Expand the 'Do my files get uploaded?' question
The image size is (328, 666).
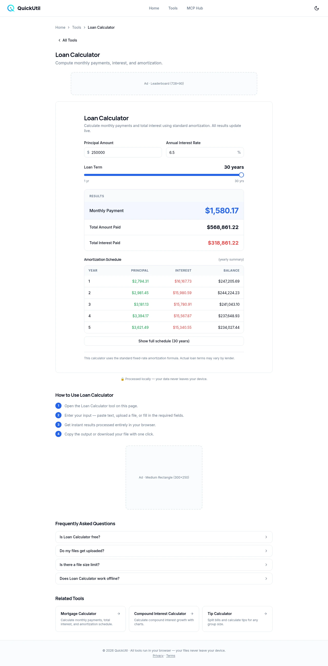pos(164,551)
